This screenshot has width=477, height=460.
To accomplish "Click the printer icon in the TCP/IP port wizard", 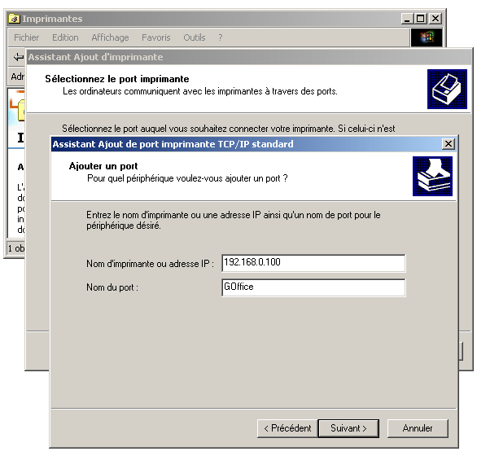I will (x=432, y=176).
